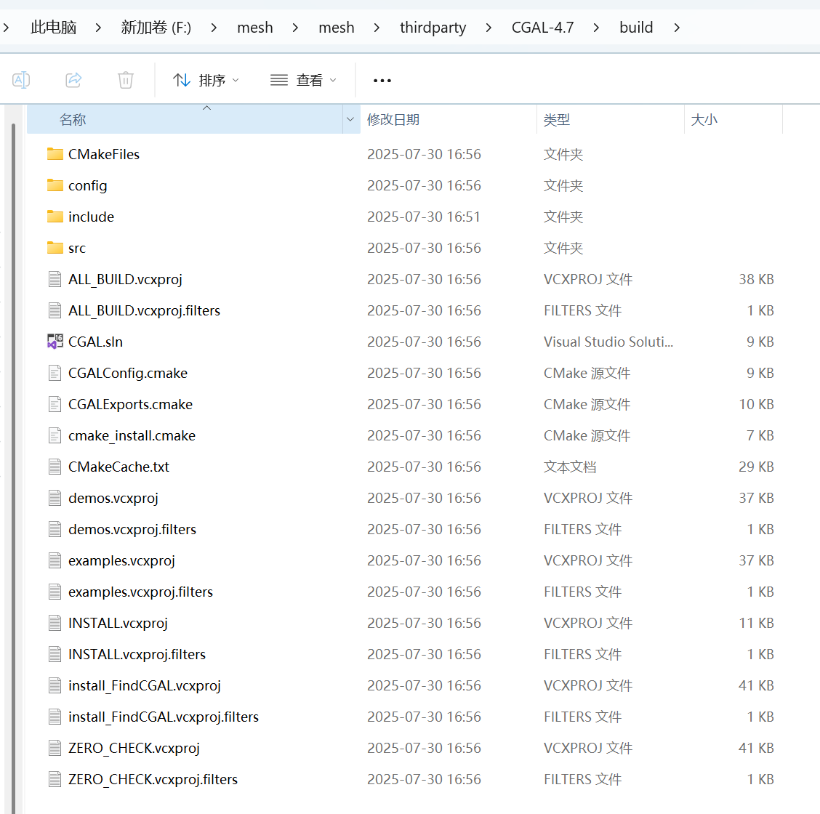Click the 29 KB size of CMakeCache.txt

(756, 467)
